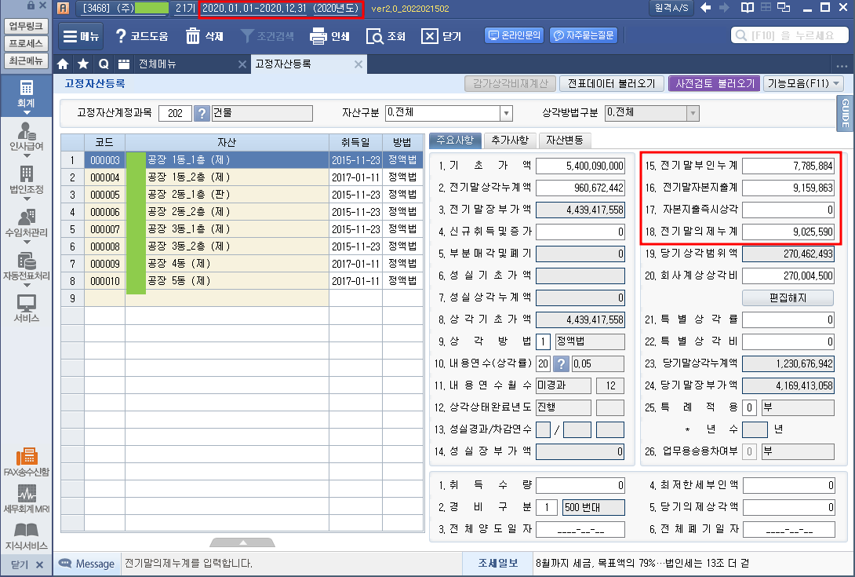855x577 pixels.
Task: Open the 기능모음(F11) dropdown
Action: click(803, 83)
